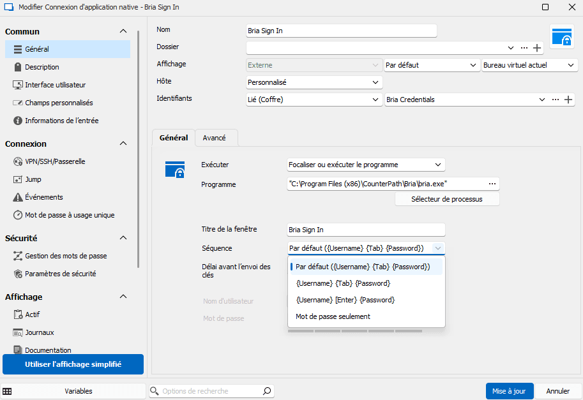This screenshot has width=583, height=400.
Task: Open the grid icon in bottom-left corner
Action: point(7,391)
